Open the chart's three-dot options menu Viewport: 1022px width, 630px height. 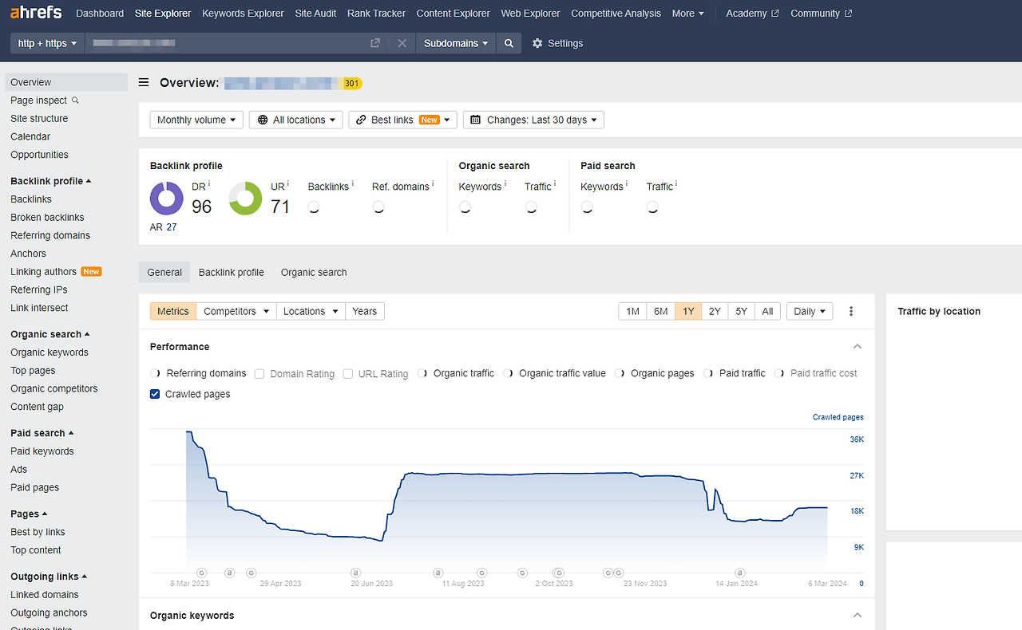[851, 311]
